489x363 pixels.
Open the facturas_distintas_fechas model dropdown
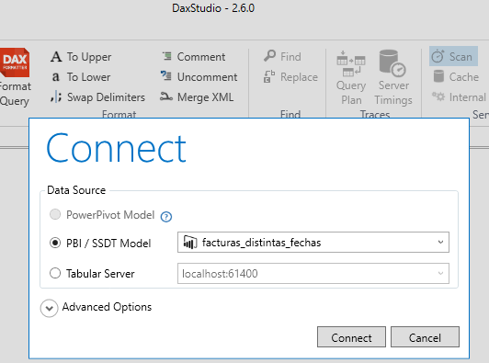tap(313, 243)
